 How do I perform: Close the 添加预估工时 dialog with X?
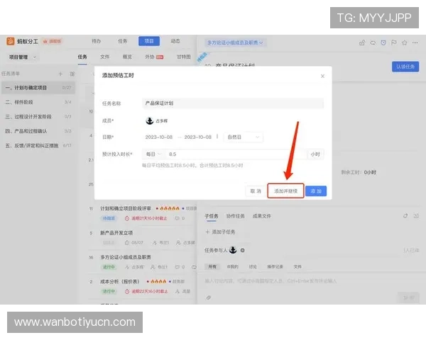322,76
